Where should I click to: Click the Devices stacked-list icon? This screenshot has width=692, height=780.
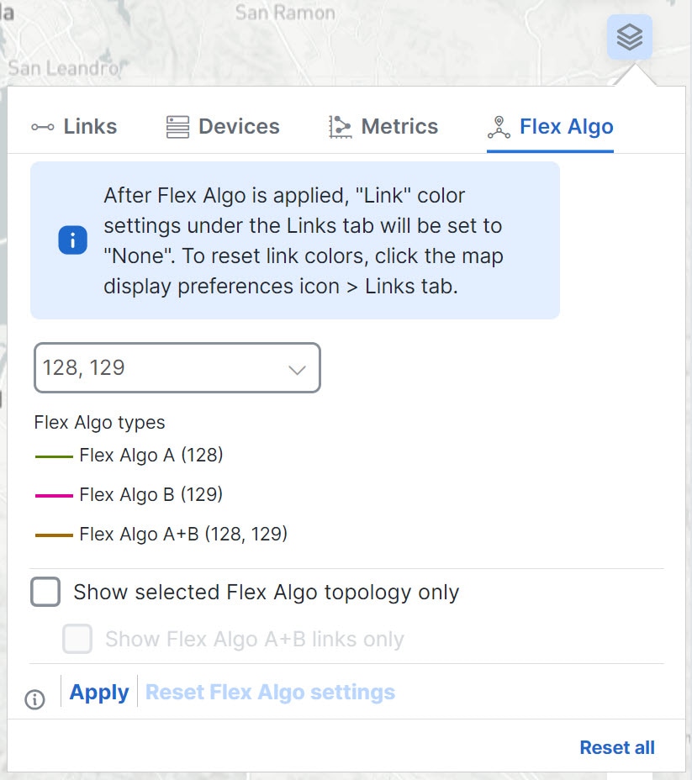(176, 126)
